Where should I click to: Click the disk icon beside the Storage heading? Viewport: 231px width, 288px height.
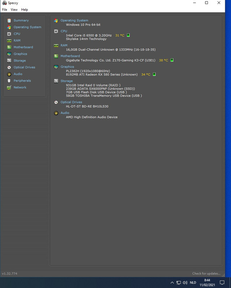(x=56, y=81)
